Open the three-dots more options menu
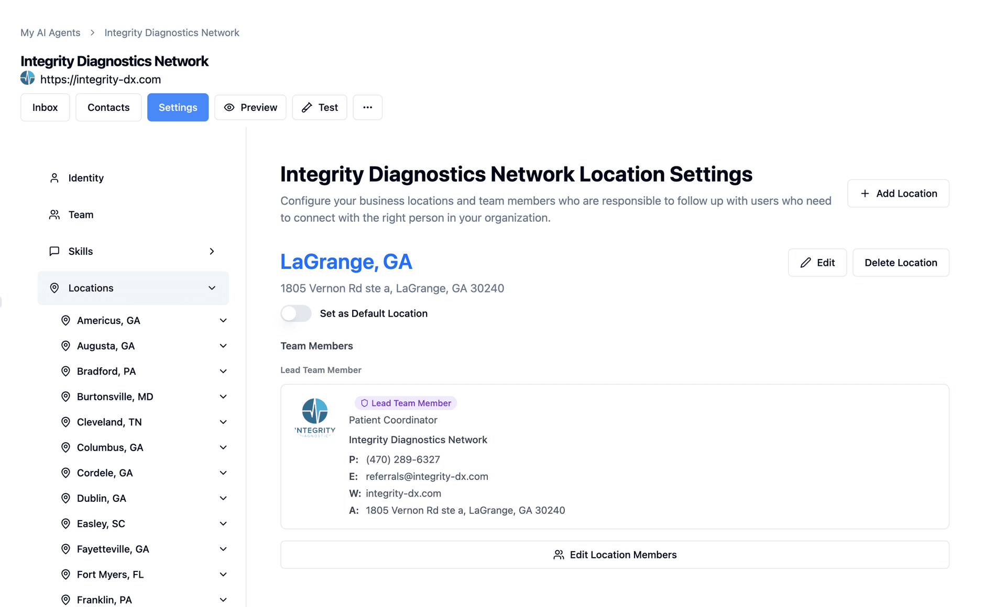This screenshot has height=607, width=1006. pos(368,107)
